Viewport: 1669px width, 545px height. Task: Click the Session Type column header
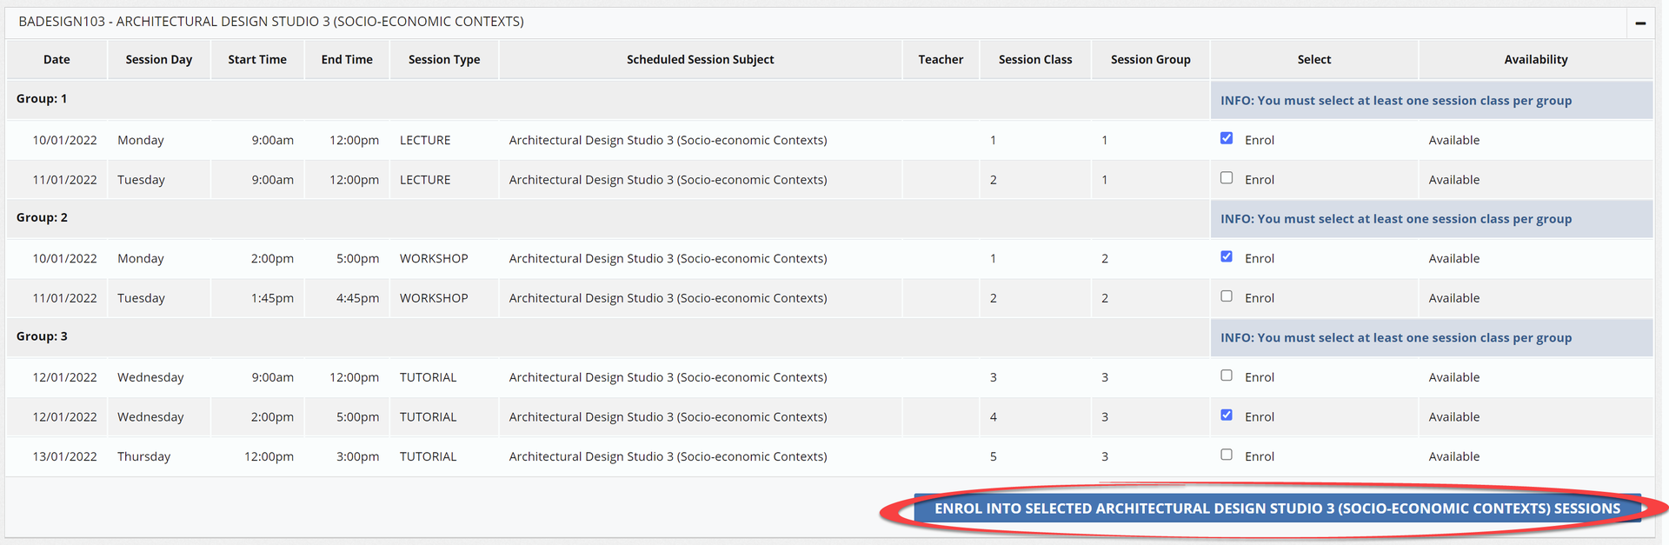tap(444, 60)
